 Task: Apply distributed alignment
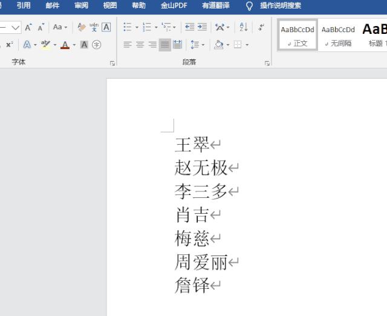177,45
